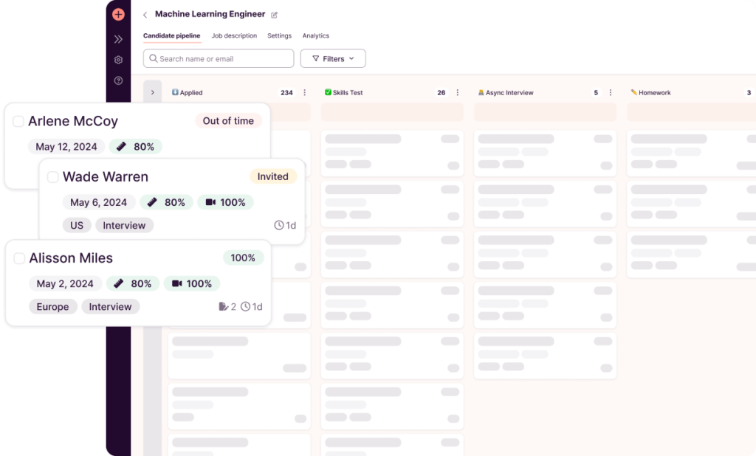Open the Filters dropdown
Image resolution: width=756 pixels, height=456 pixels.
333,58
